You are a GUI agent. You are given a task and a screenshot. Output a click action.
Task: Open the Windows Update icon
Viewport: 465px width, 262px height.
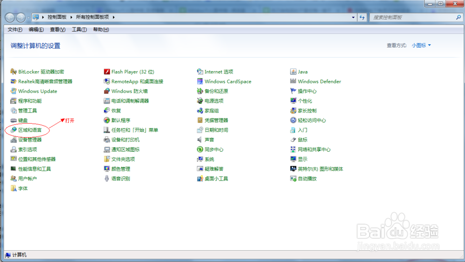pos(13,91)
